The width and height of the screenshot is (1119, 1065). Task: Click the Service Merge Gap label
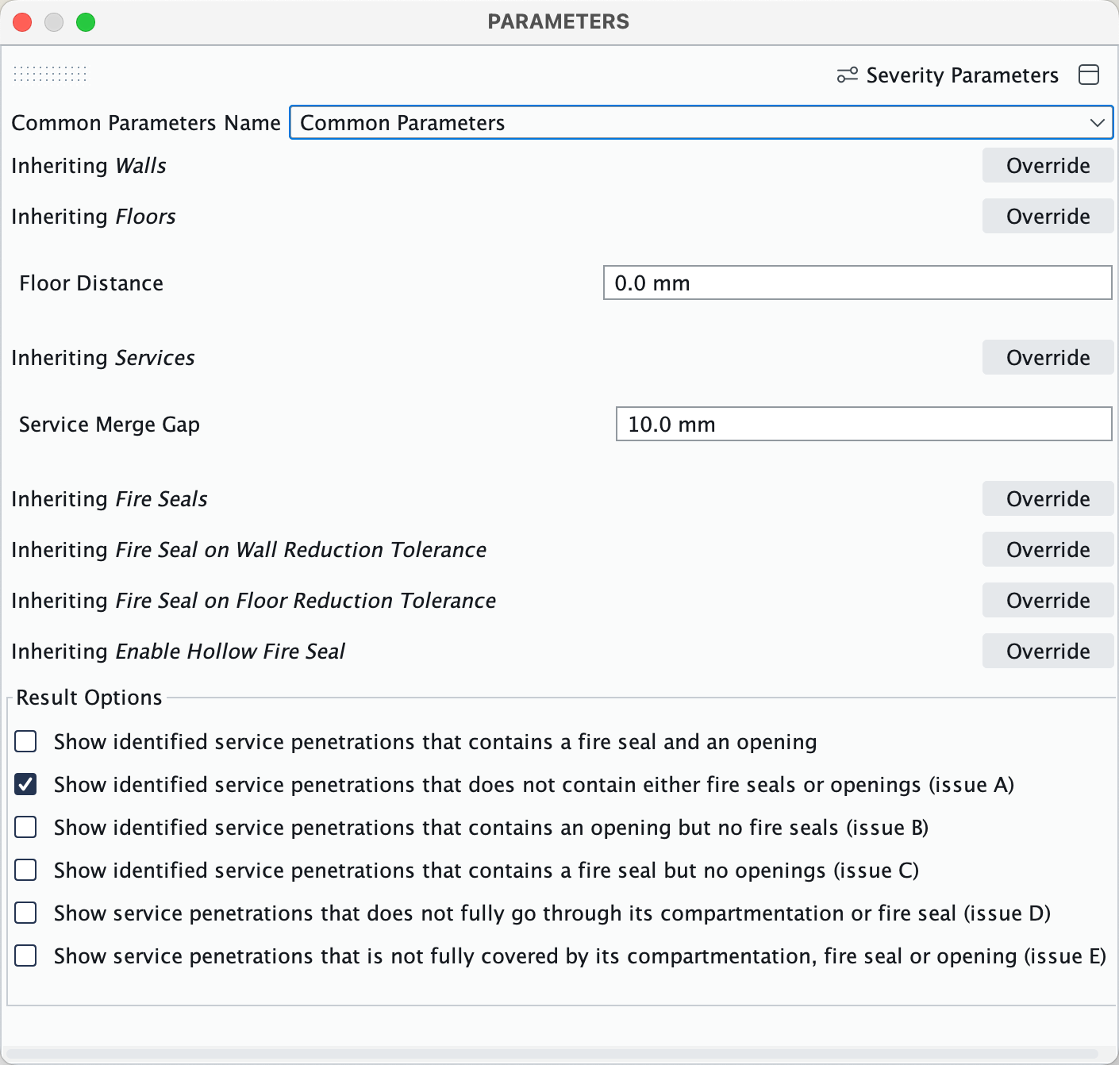click(x=110, y=425)
